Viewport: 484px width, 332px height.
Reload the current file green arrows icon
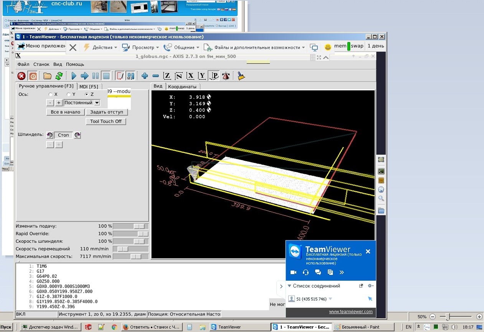coord(59,76)
